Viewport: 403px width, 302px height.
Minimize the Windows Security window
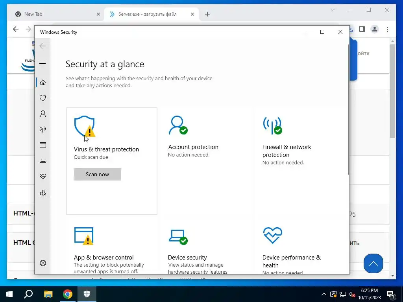pyautogui.click(x=304, y=32)
